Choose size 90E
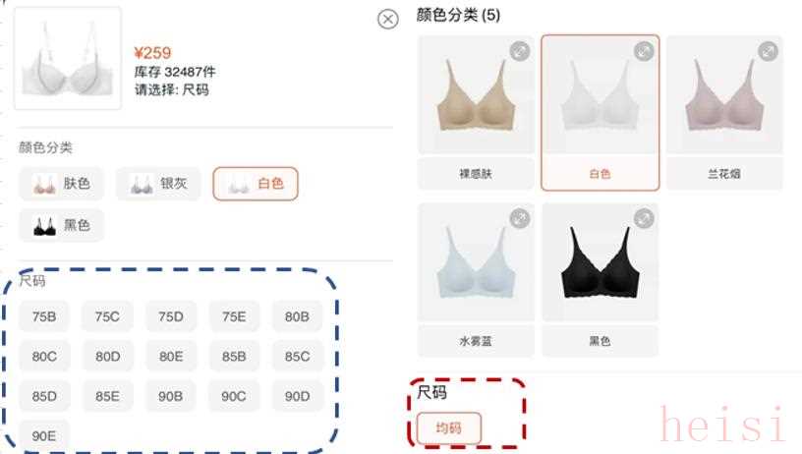Image resolution: width=802 pixels, height=454 pixels. 44,435
